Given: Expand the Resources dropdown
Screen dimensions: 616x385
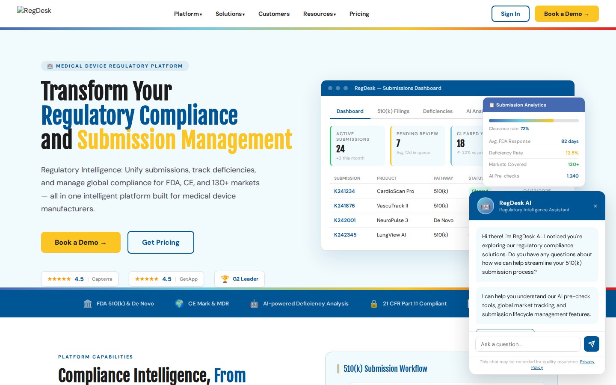Looking at the screenshot, I should [x=320, y=14].
